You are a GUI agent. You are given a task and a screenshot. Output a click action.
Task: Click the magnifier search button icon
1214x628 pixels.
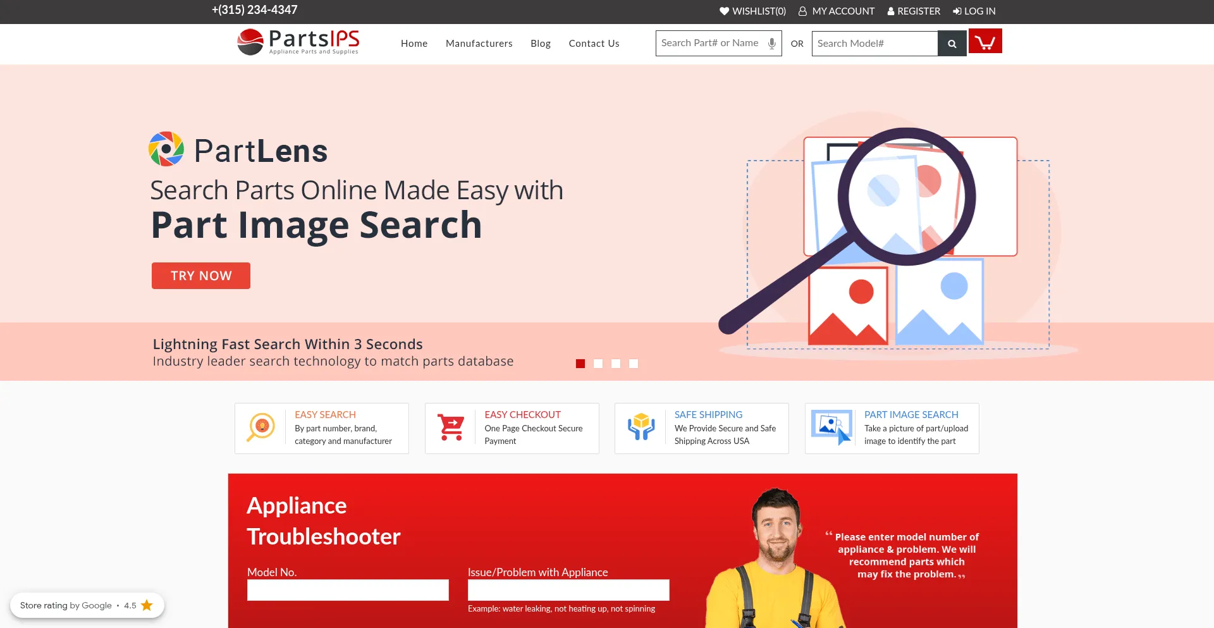point(952,44)
